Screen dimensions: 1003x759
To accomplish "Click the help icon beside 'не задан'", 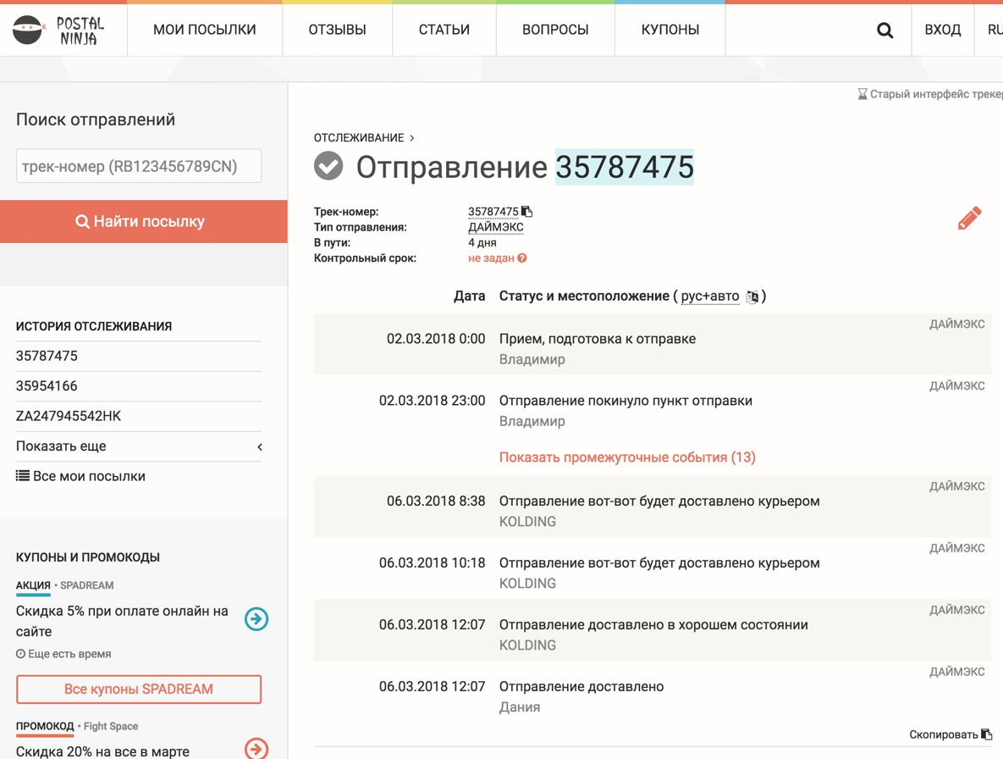I will (x=522, y=258).
